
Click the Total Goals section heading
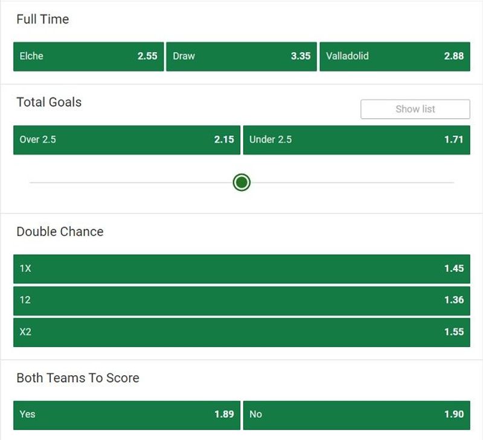(x=49, y=102)
